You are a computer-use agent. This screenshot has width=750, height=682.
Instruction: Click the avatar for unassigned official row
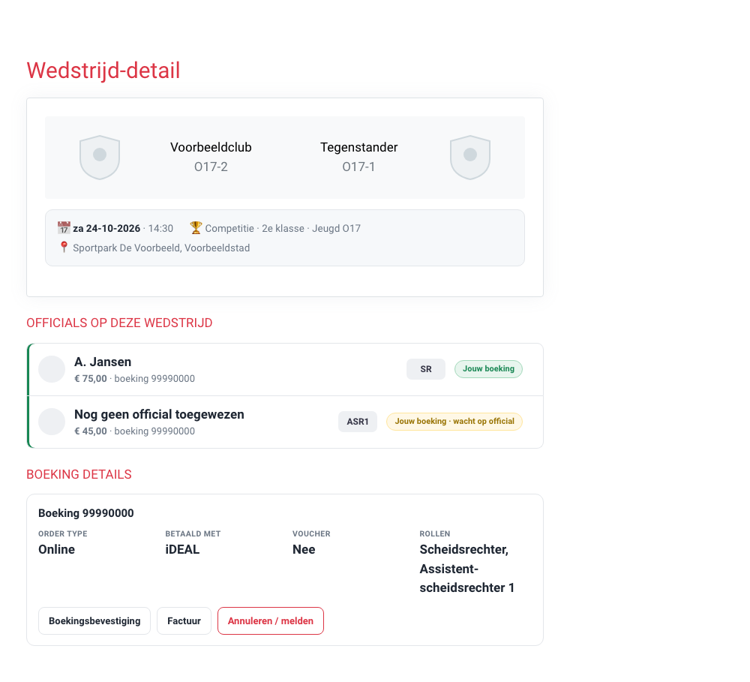tap(52, 422)
